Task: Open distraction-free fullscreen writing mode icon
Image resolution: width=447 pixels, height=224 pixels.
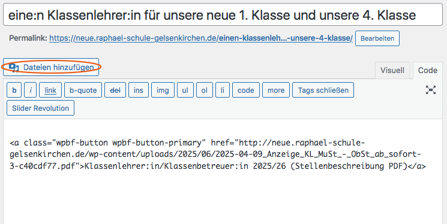Action: coord(430,90)
